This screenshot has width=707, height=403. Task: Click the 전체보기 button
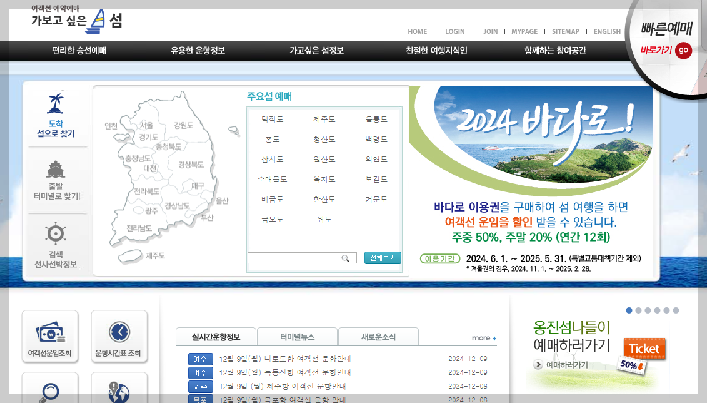(383, 258)
